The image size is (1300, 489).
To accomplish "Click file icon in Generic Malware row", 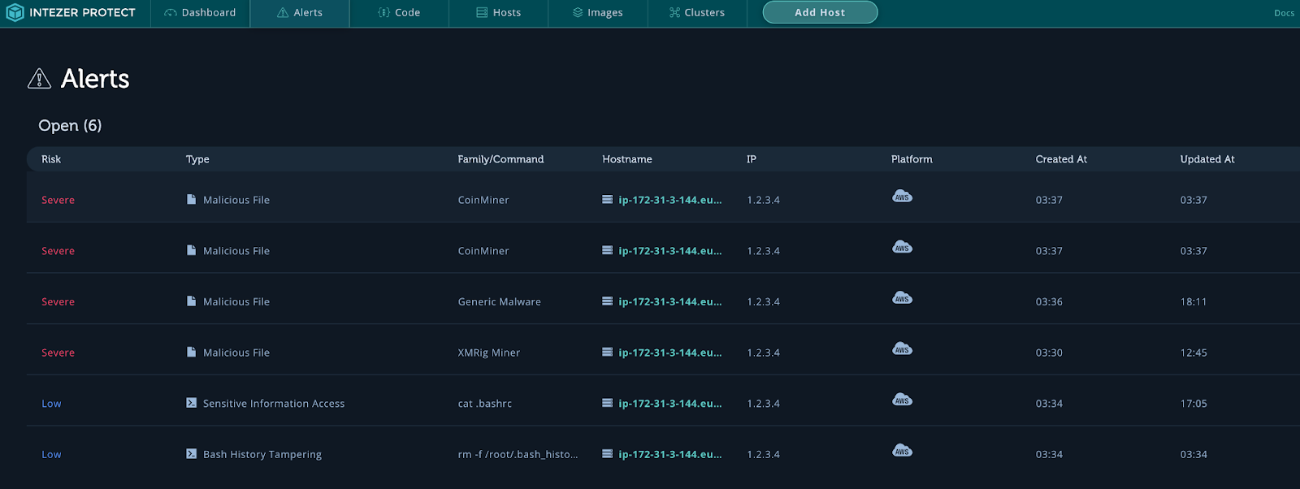I will (191, 301).
